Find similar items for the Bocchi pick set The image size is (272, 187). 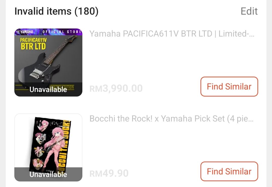[229, 172]
